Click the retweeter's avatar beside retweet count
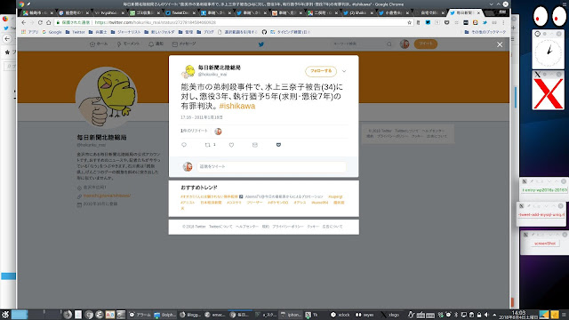 (218, 132)
